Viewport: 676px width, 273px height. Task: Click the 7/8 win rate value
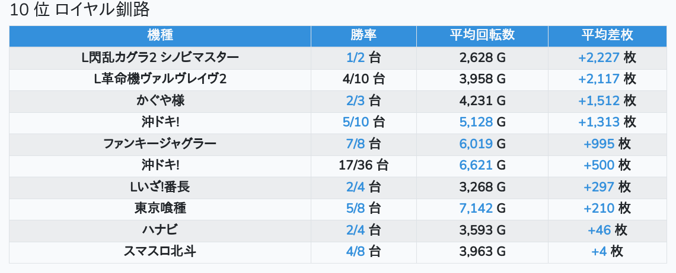pyautogui.click(x=355, y=144)
